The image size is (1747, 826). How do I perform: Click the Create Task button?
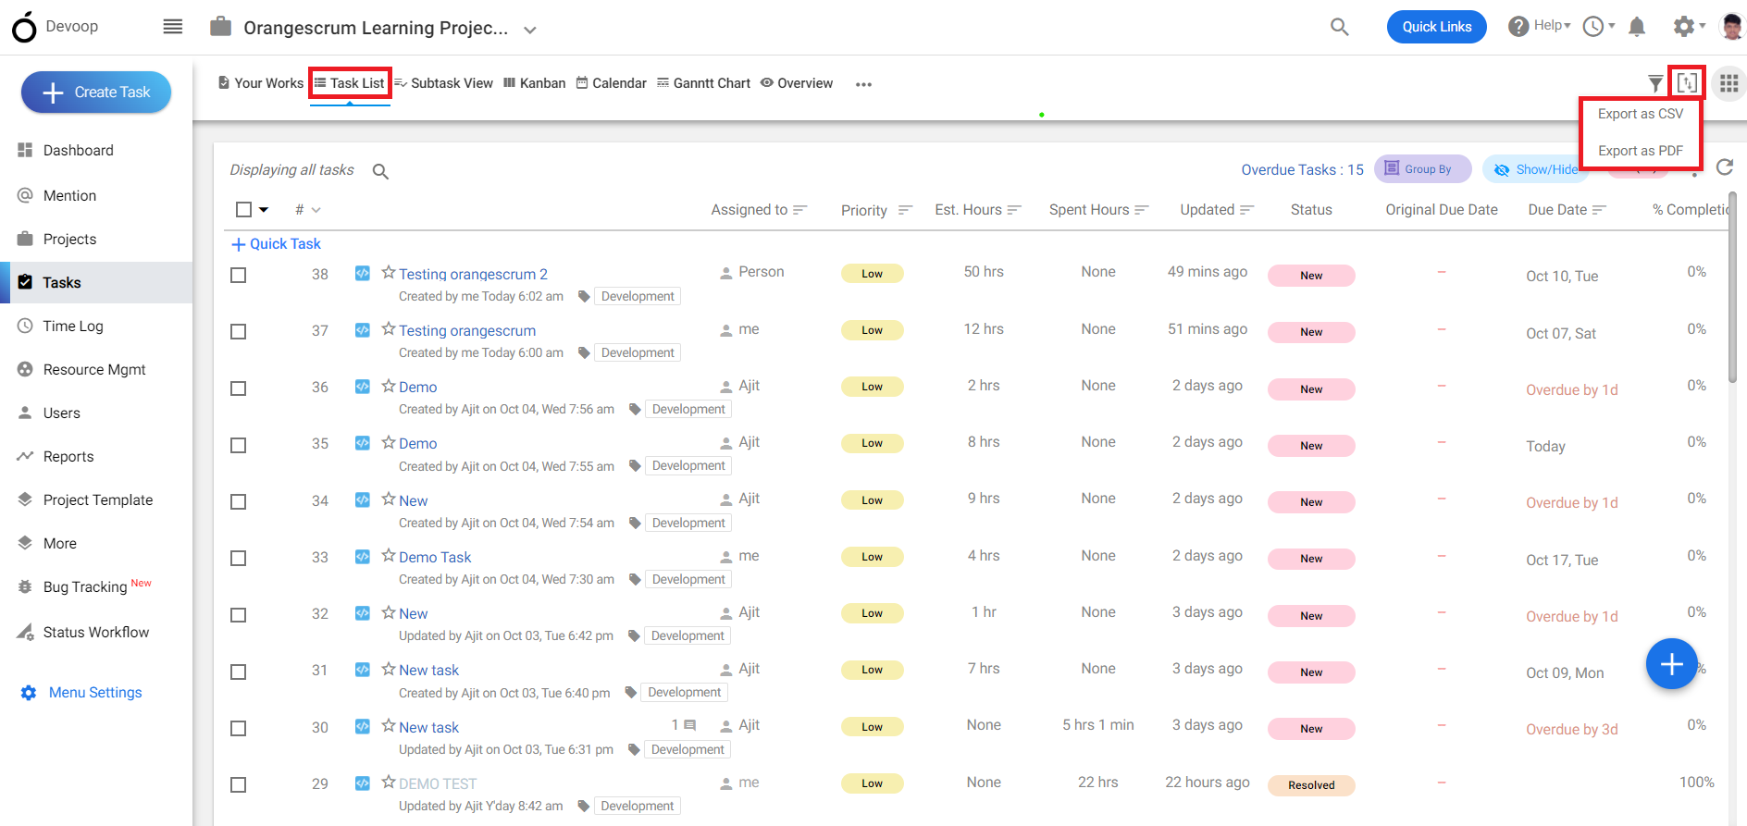tap(96, 92)
